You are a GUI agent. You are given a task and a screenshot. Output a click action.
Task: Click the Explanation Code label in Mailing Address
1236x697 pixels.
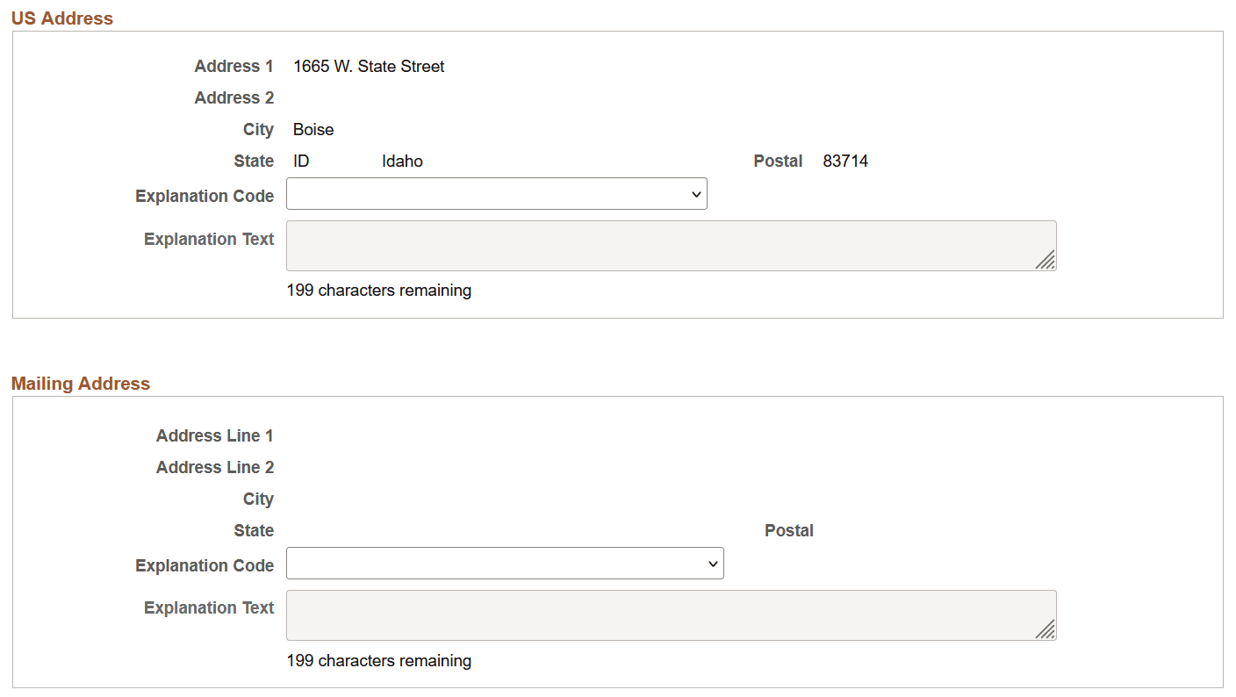point(205,565)
